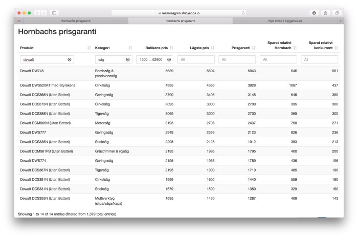
Task: Select the Dewalt DCS391N (Utan Batteri) cell
Action: coord(55,180)
